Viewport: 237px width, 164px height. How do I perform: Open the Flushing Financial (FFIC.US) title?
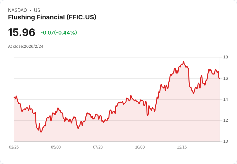pos(52,17)
